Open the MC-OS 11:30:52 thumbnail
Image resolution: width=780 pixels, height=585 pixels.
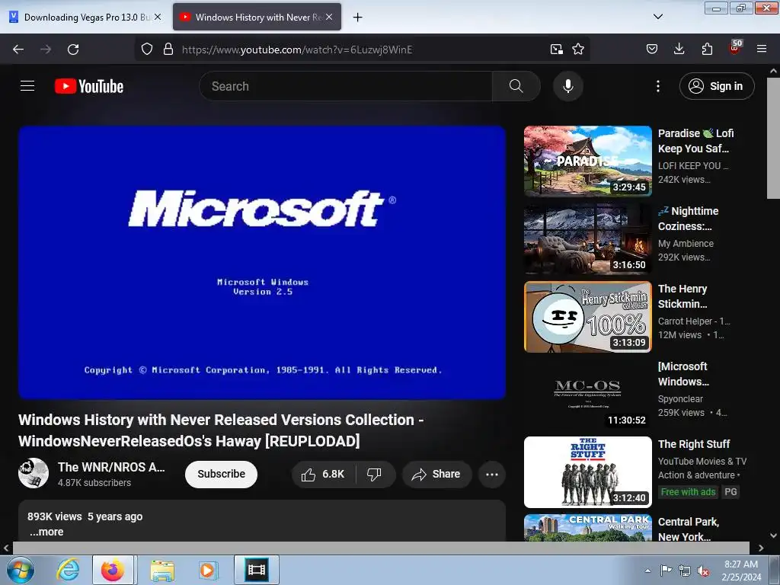coord(587,395)
